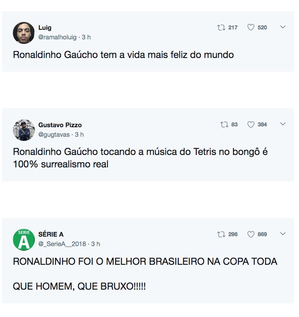This screenshot has width=299, height=317.
Task: Retweet Luig's tweet about Ronaldinho
Action: tap(221, 28)
